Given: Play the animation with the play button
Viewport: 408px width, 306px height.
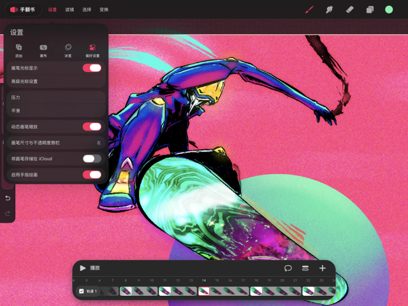Looking at the screenshot, I should [x=83, y=268].
